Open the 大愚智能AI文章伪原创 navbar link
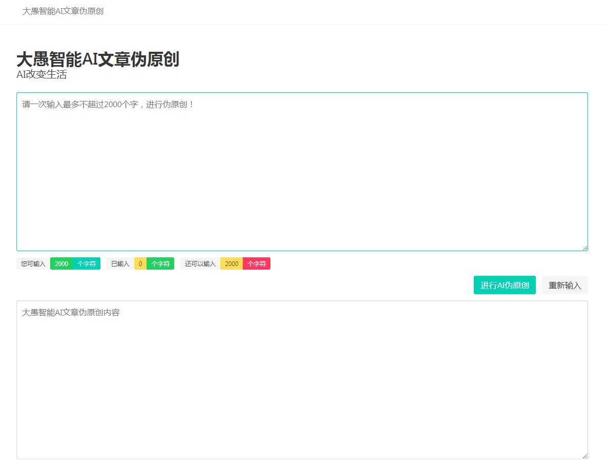The image size is (607, 468). coord(62,11)
